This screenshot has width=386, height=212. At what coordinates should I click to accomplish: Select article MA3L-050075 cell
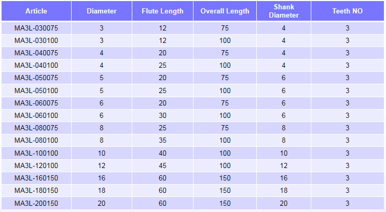[36, 78]
